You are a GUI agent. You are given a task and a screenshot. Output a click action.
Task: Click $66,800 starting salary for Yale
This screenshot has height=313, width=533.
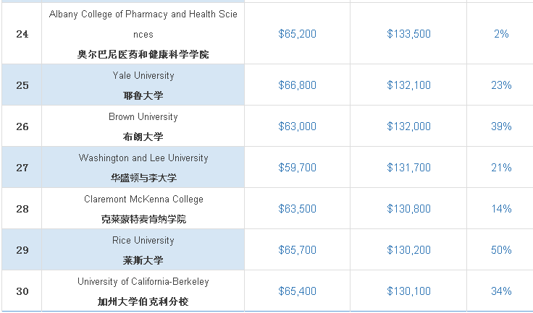[x=297, y=85]
